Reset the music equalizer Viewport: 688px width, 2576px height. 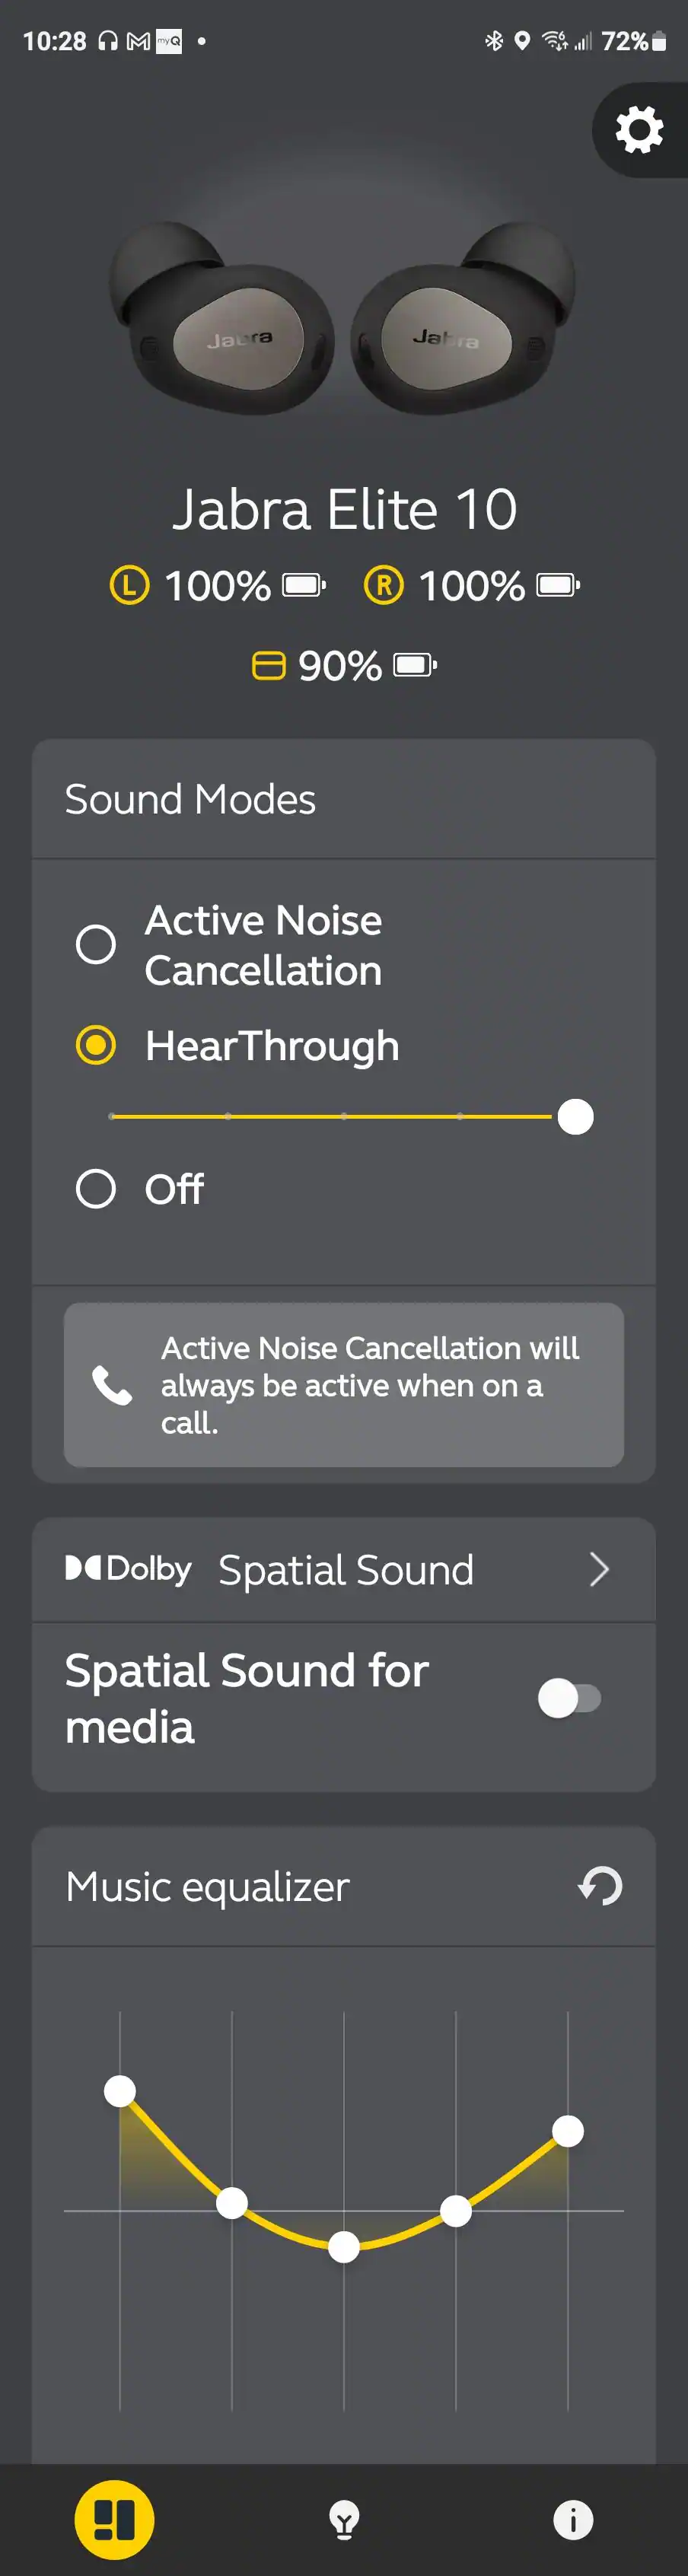click(x=600, y=1886)
